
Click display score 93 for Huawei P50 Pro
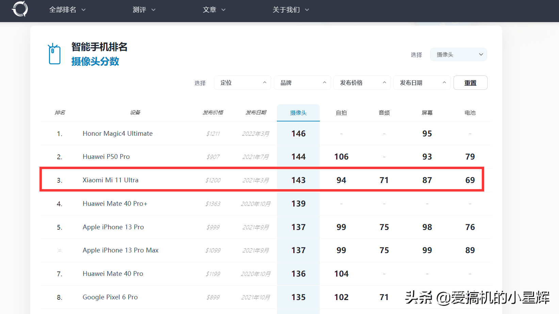pos(427,156)
